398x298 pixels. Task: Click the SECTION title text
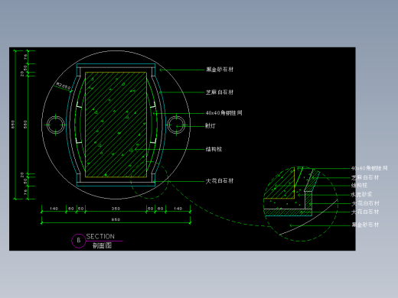[100, 236]
